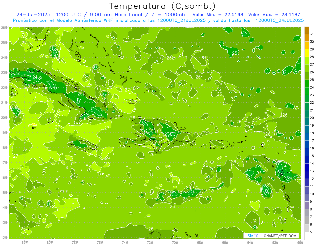Click the '78W' longitude axis label
Screen dimensions: 319x246
coord(75,242)
